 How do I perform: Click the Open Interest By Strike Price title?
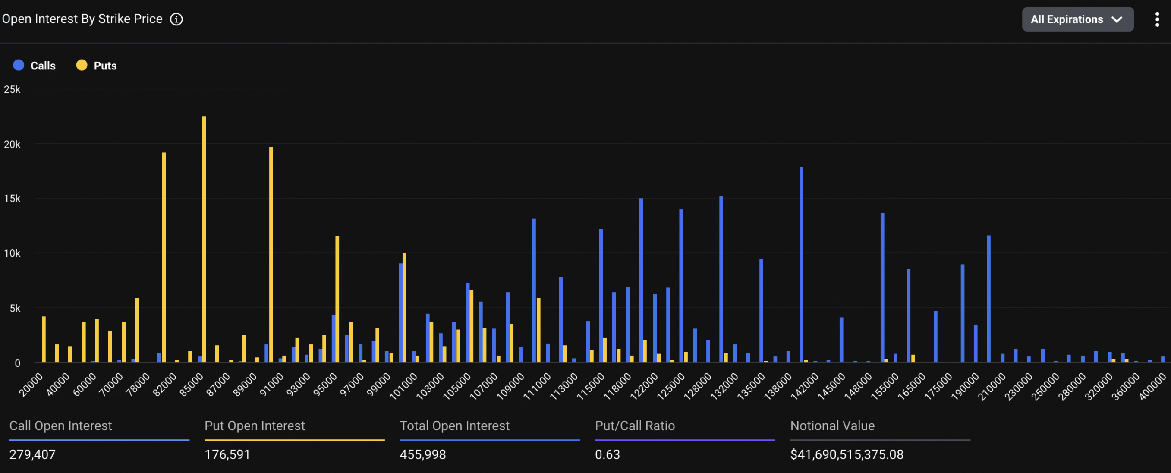coord(82,19)
